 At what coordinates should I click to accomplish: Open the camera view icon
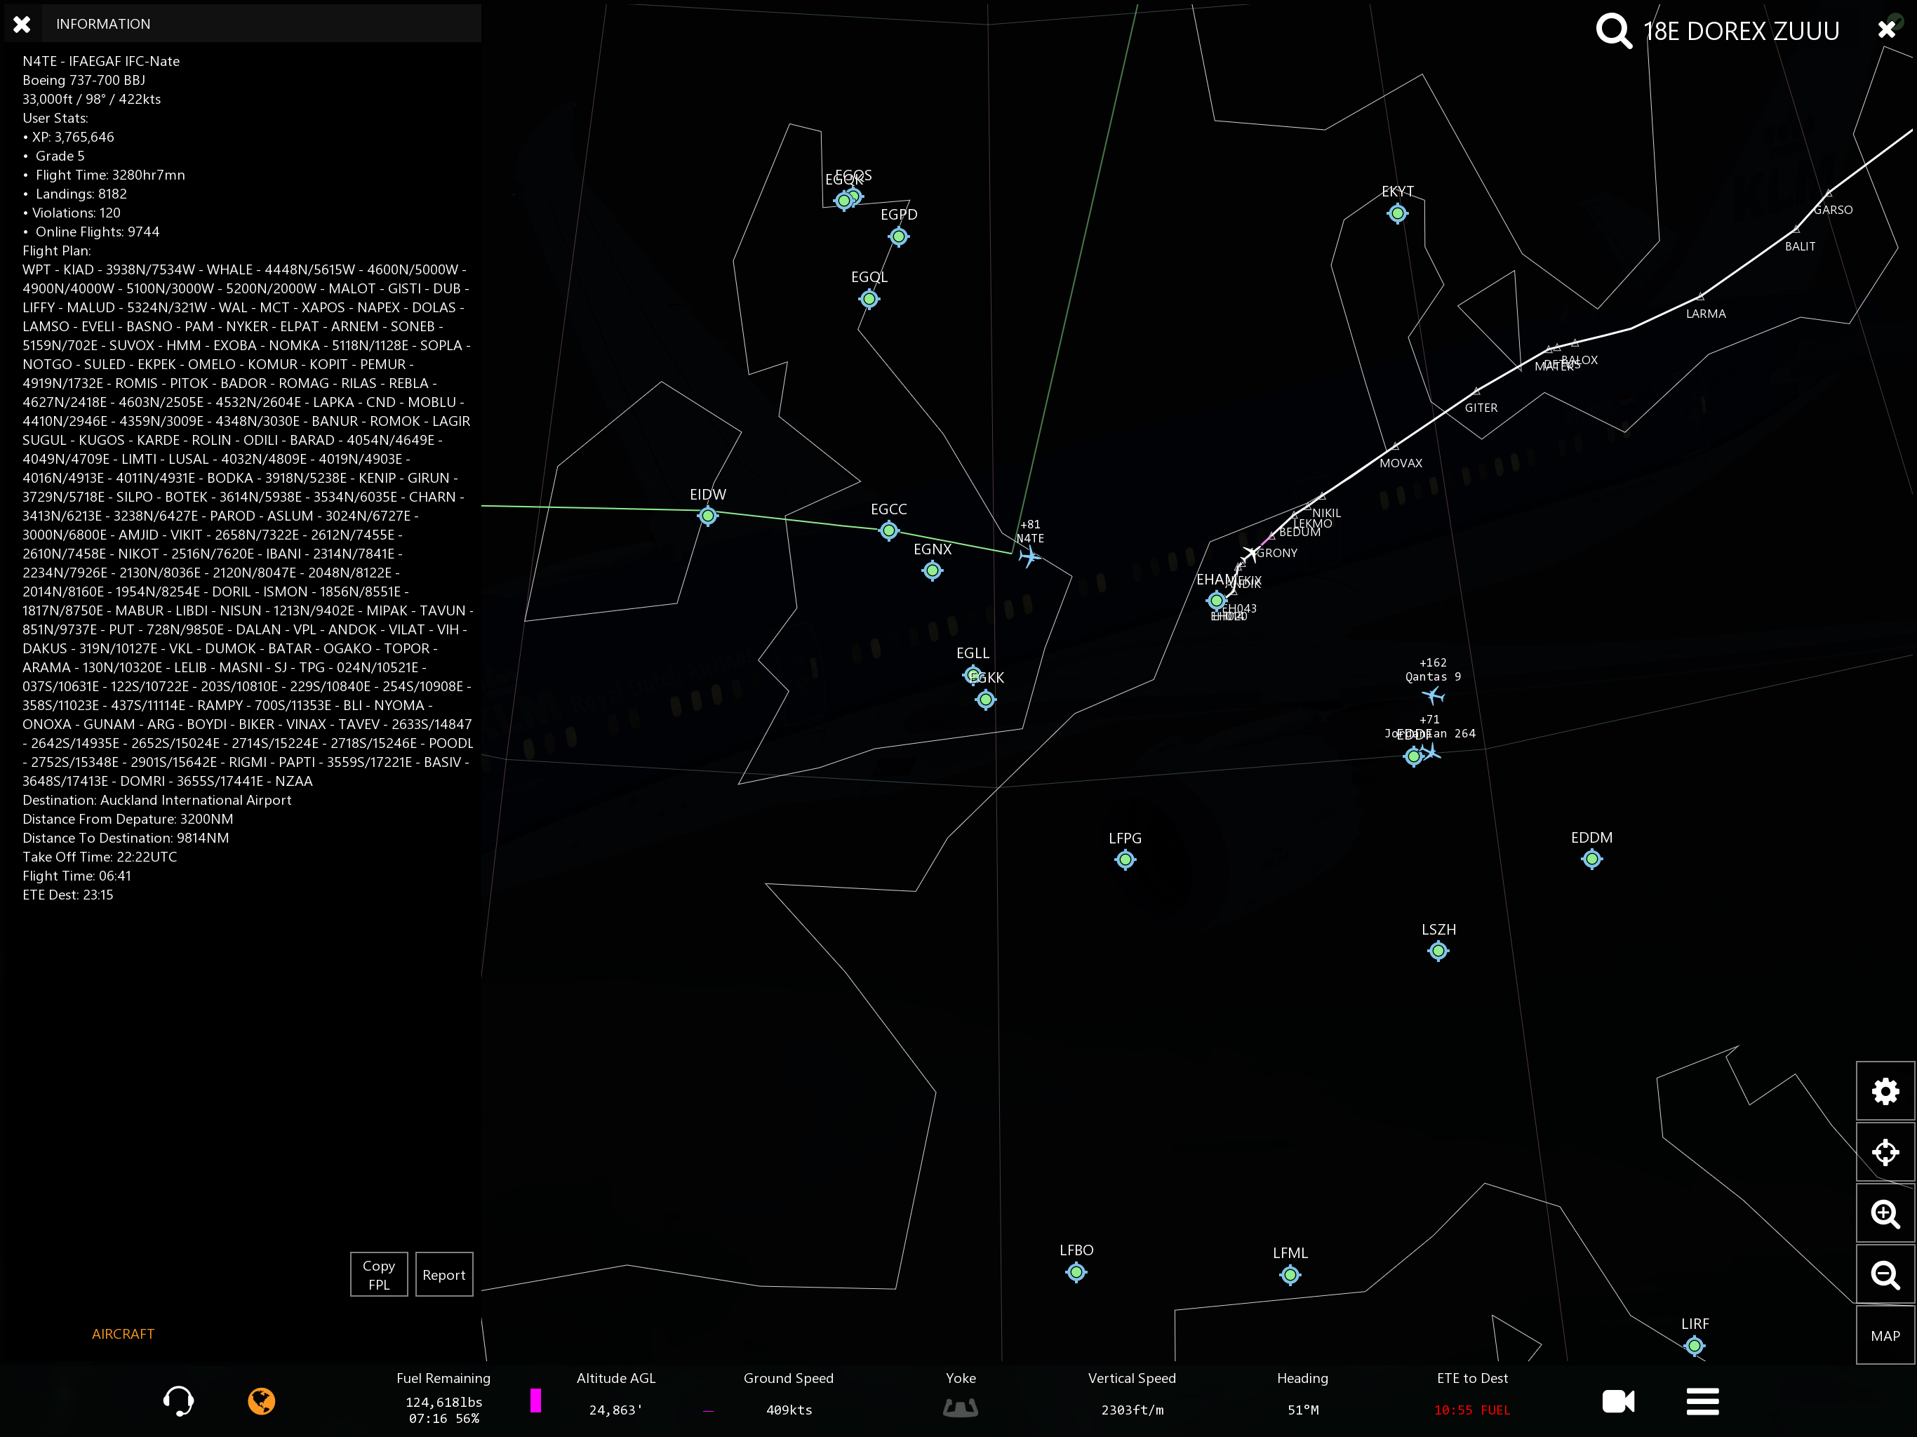1617,1401
